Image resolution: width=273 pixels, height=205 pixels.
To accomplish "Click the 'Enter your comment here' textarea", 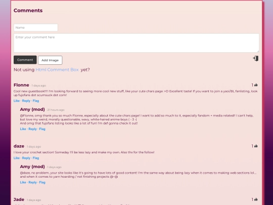I will pyautogui.click(x=136, y=43).
